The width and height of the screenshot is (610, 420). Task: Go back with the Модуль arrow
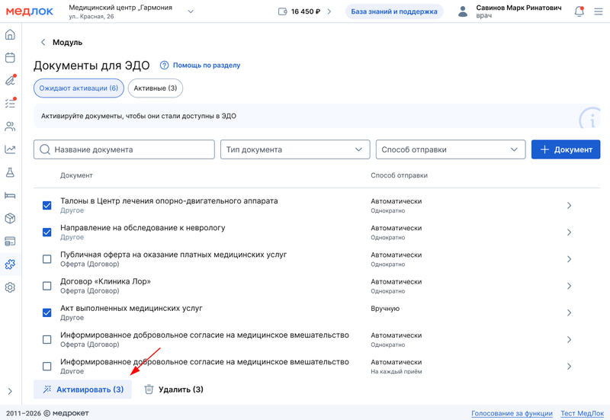43,42
